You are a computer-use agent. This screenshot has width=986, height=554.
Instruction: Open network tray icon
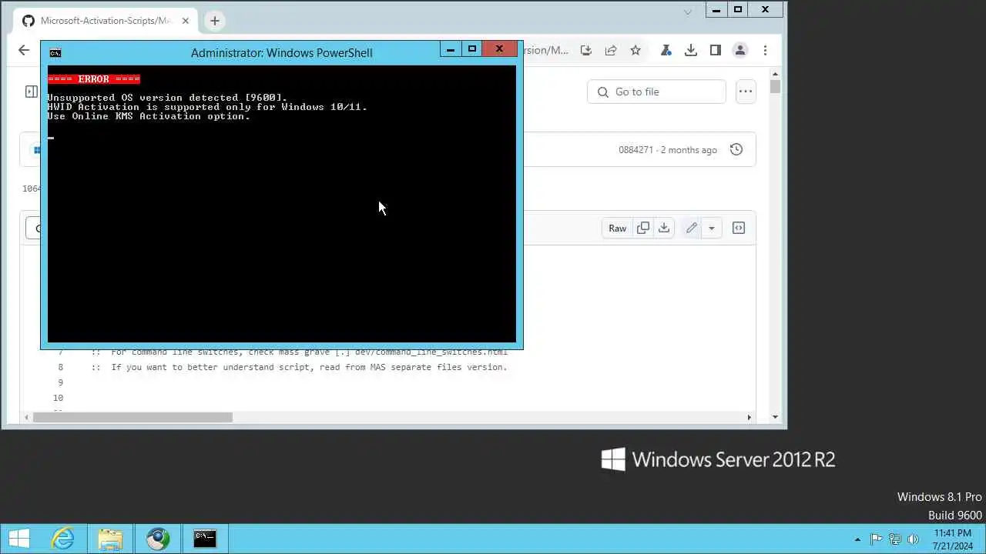point(895,539)
